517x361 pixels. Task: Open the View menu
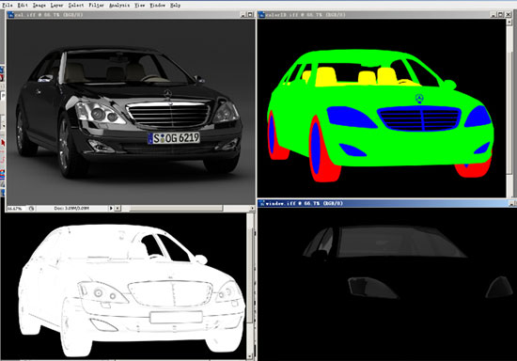(139, 5)
